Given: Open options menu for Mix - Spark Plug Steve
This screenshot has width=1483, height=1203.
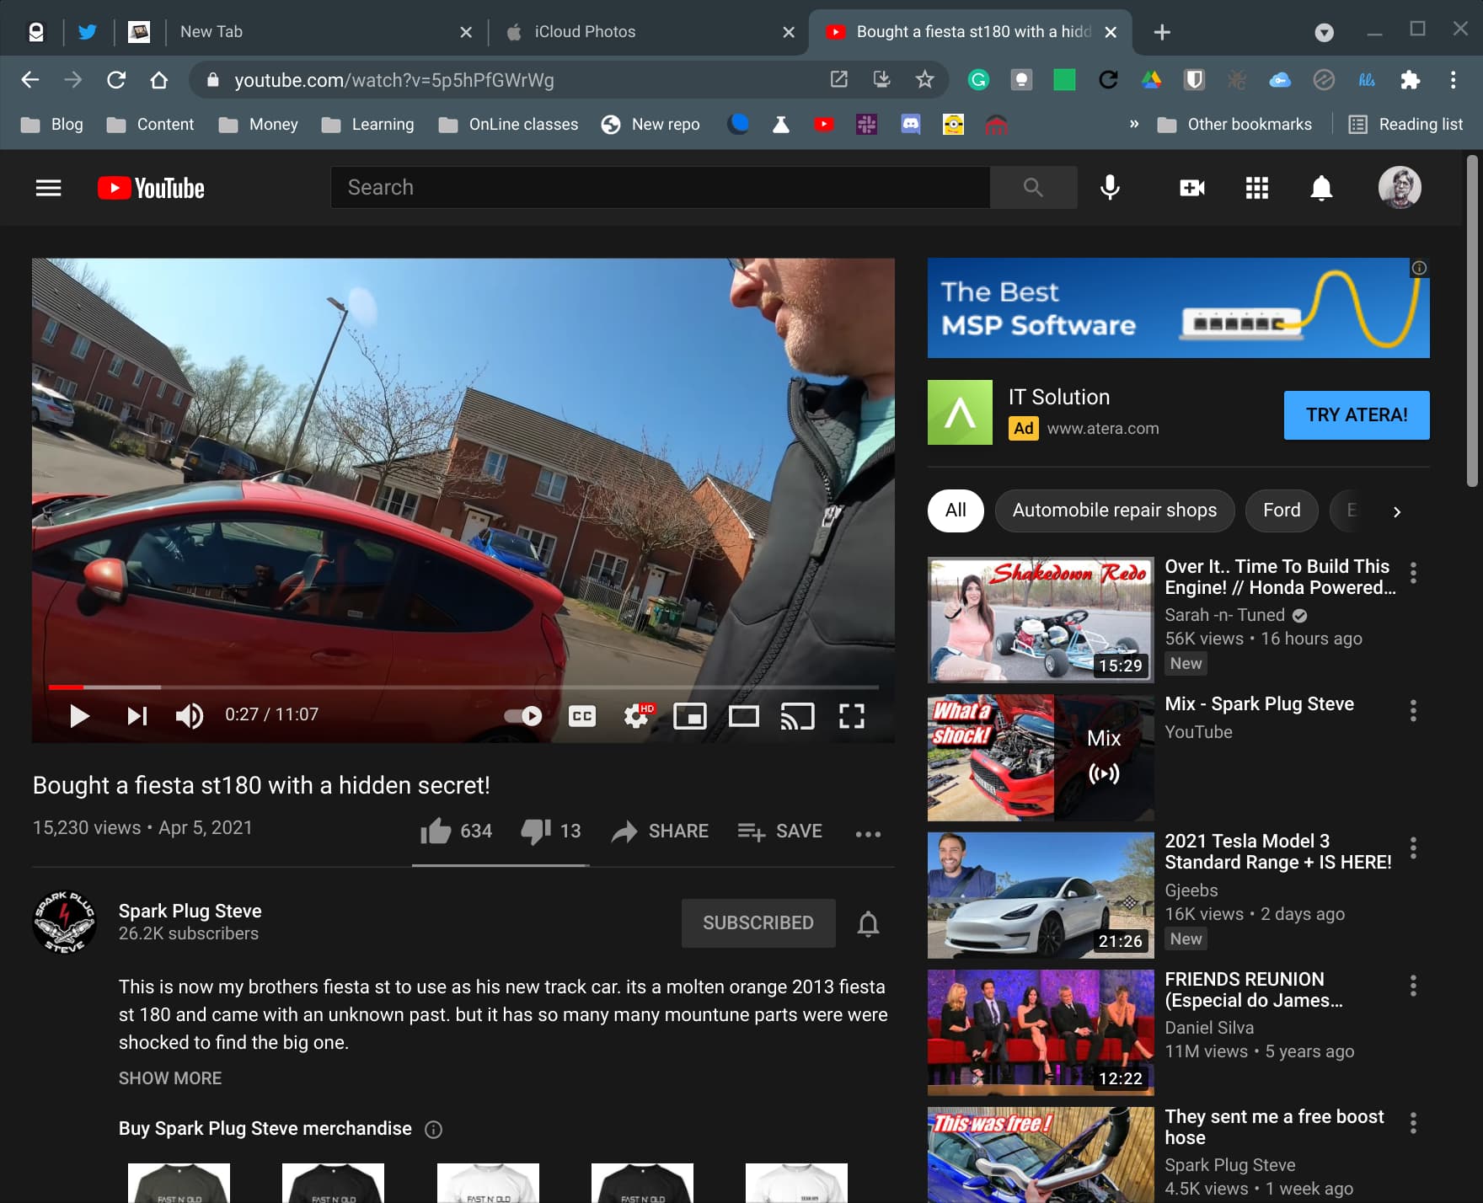Looking at the screenshot, I should (x=1413, y=710).
